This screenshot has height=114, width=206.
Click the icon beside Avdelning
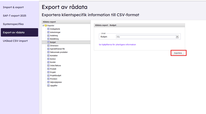tap(48, 35)
